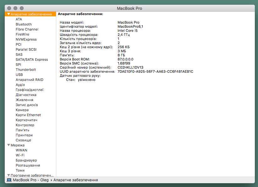
Task: Open Апаратний RAID entry
Action: tap(30, 80)
